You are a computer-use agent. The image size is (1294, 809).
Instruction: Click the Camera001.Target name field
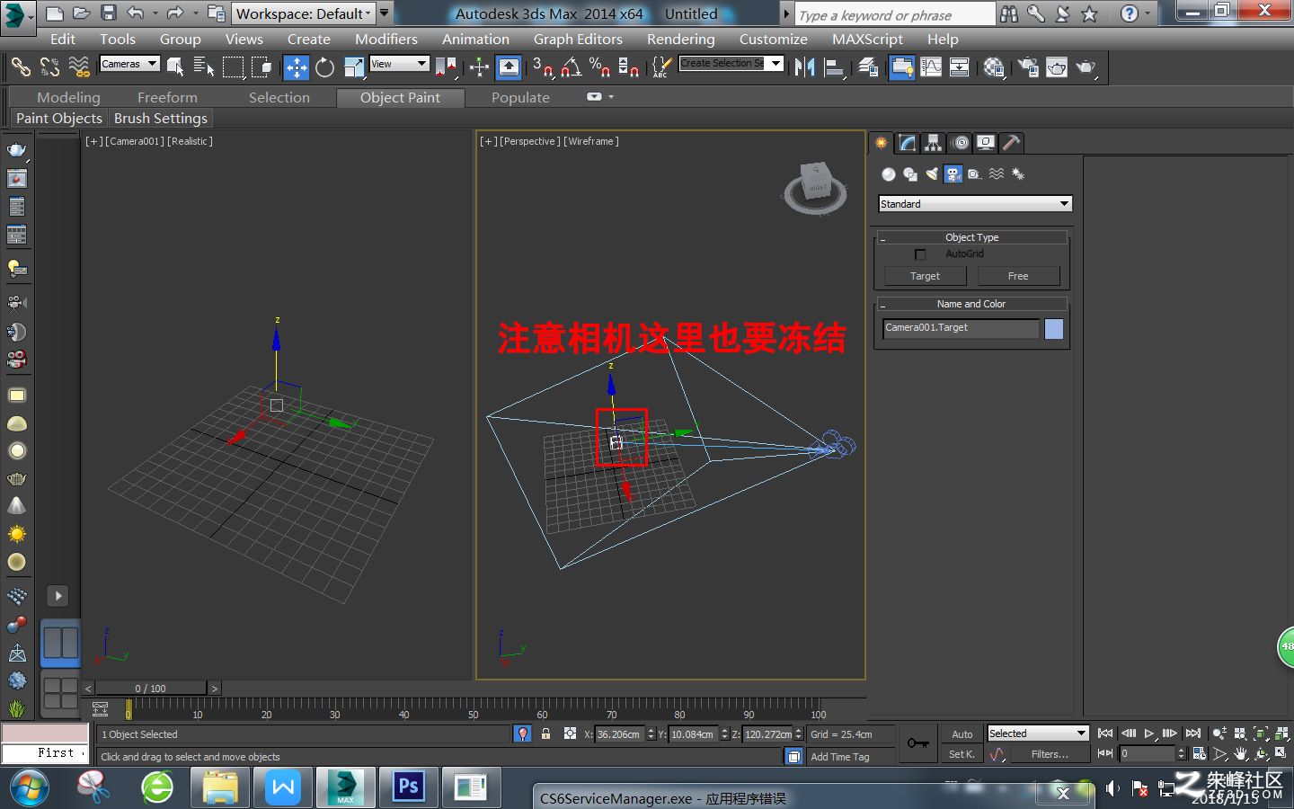point(961,328)
